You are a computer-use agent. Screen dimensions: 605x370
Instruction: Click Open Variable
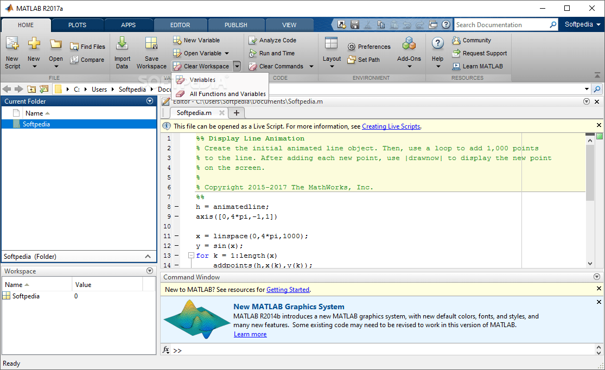[x=197, y=53]
